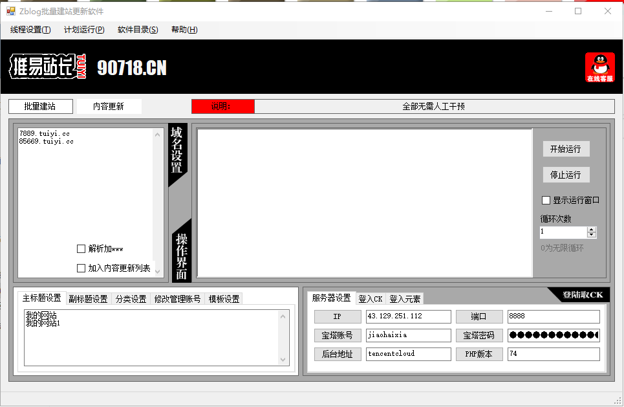
Task: Focus the IP field showing 43.129.251.112
Action: [x=408, y=316]
